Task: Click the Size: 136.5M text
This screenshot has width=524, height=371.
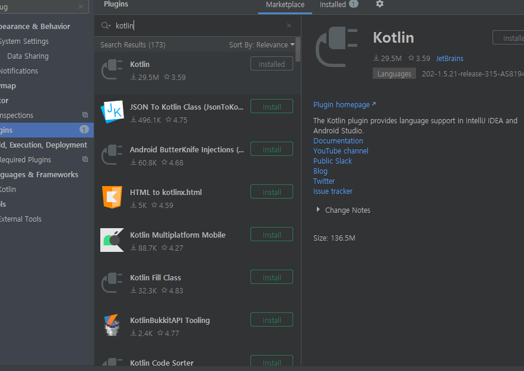Action: tap(334, 238)
